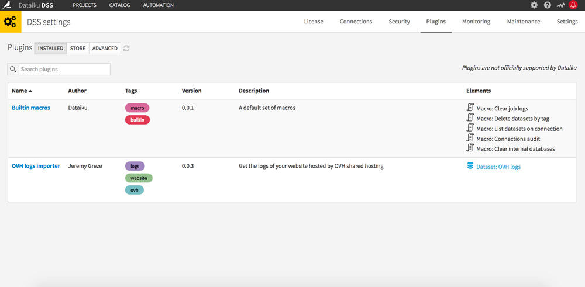Image resolution: width=585 pixels, height=287 pixels.
Task: Switch to the Store plugins view
Action: click(x=78, y=48)
